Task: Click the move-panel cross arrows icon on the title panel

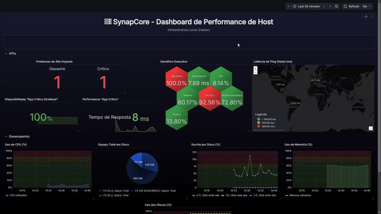Action: (x=366, y=17)
